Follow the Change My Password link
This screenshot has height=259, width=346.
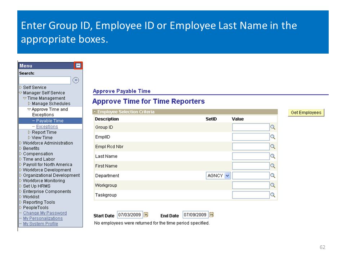(45, 213)
